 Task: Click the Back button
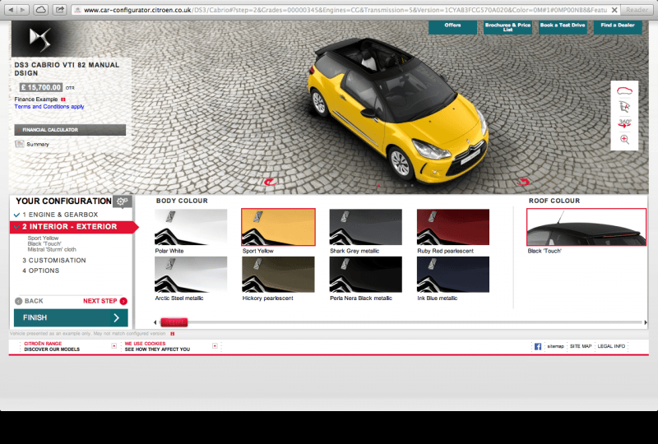coord(29,301)
